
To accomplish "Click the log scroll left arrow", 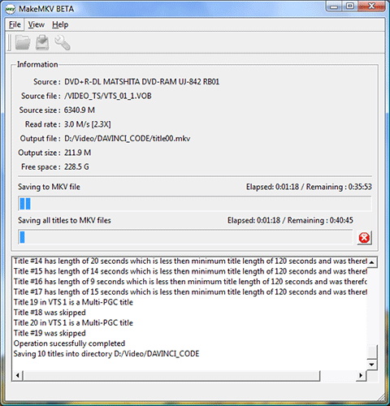I will point(18,375).
